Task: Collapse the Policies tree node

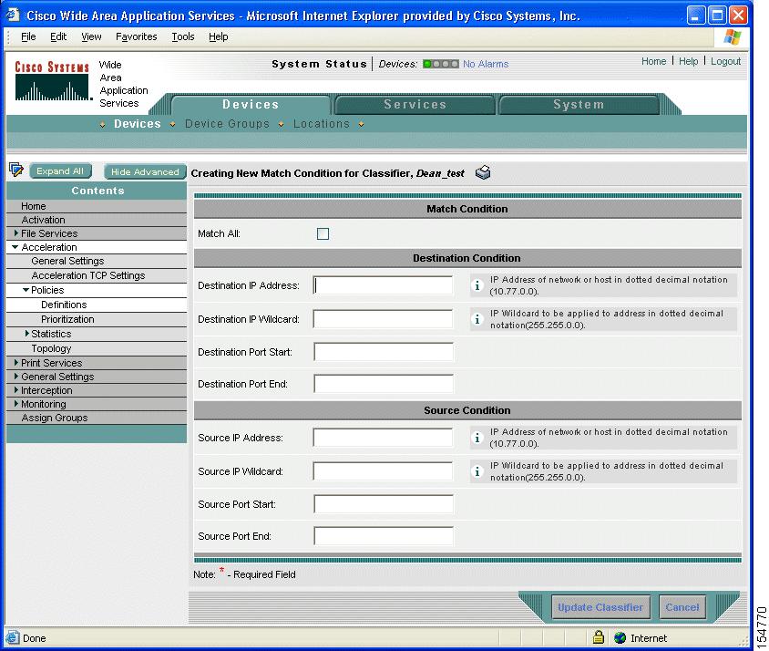Action: click(26, 290)
